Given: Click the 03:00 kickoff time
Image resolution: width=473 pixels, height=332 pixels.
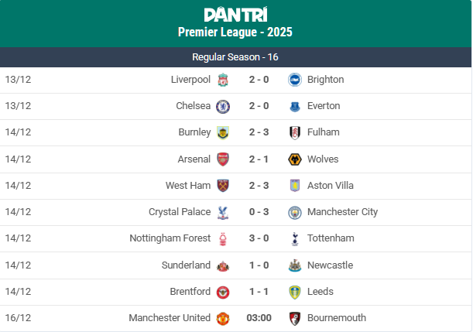Looking at the screenshot, I should [259, 318].
